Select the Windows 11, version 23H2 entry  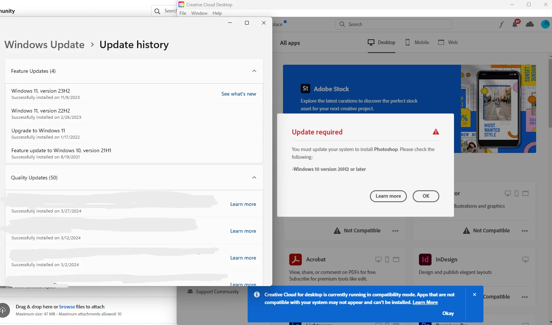134,94
